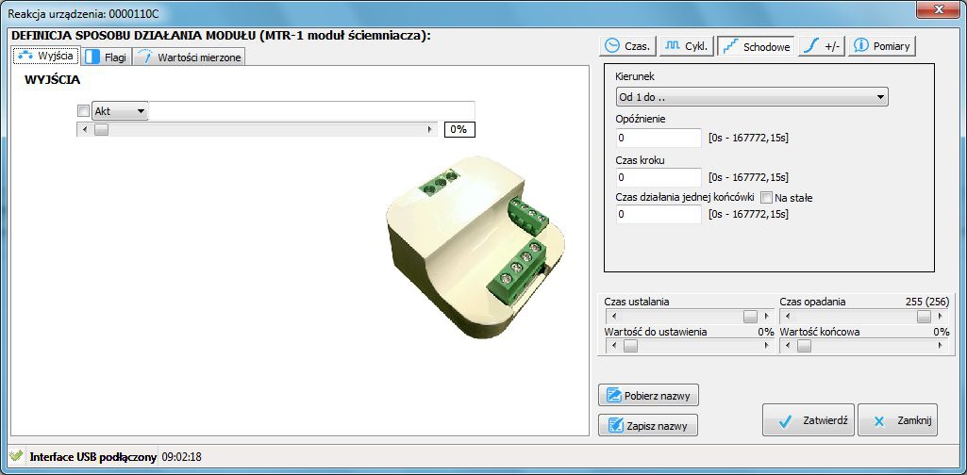Click the 09:02:18 time in status bar

(x=181, y=458)
